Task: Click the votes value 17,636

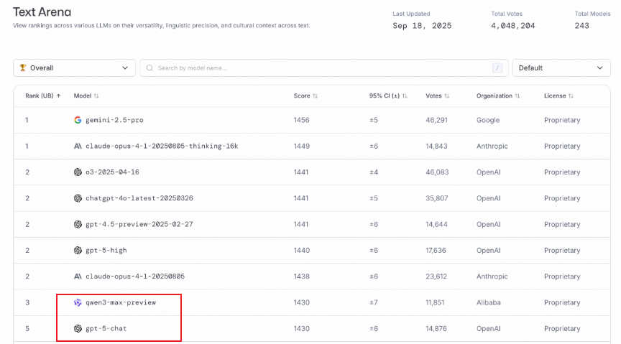Action: (436, 251)
